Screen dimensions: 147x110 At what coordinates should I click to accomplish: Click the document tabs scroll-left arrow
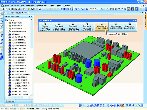(x=5, y=13)
